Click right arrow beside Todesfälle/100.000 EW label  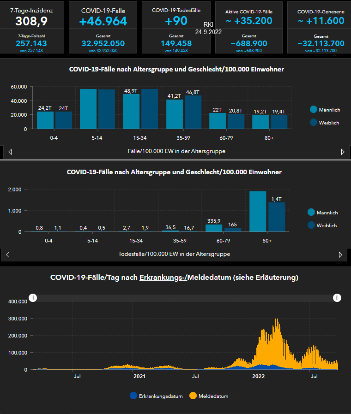tap(340, 254)
